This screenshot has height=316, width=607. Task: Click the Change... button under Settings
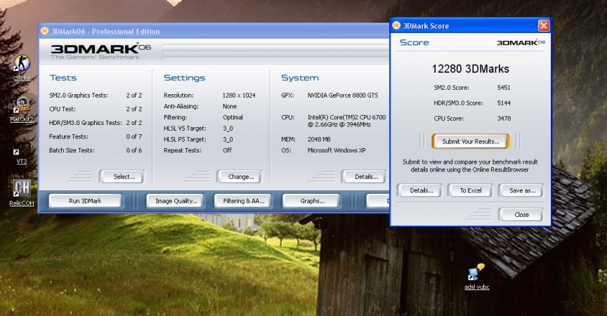[x=240, y=177]
